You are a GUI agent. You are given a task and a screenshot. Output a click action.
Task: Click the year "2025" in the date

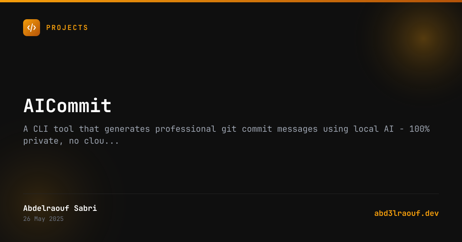56,219
